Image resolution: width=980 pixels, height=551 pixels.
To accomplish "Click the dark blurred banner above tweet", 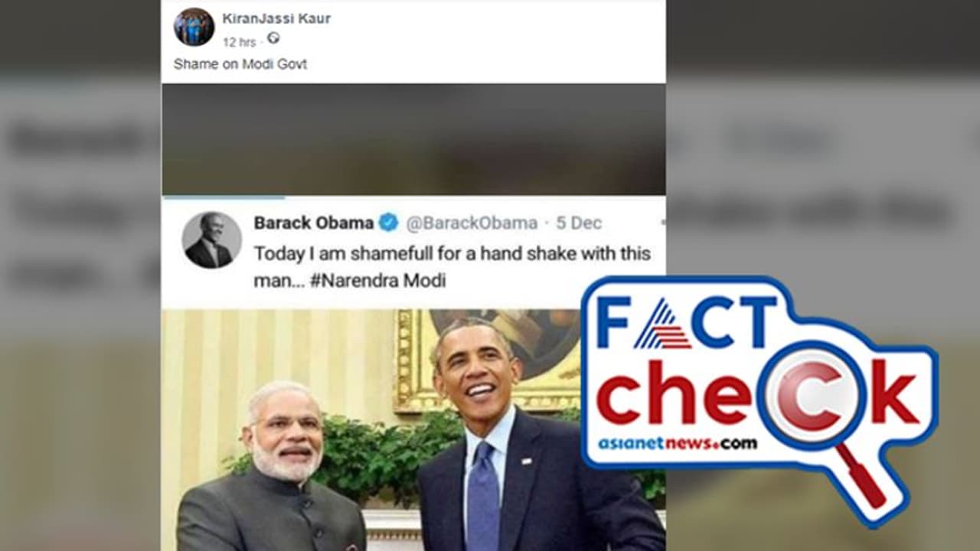I will (x=413, y=139).
